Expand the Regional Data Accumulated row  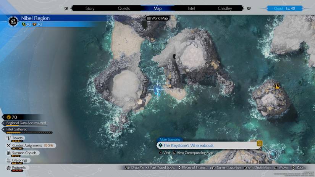(26, 123)
